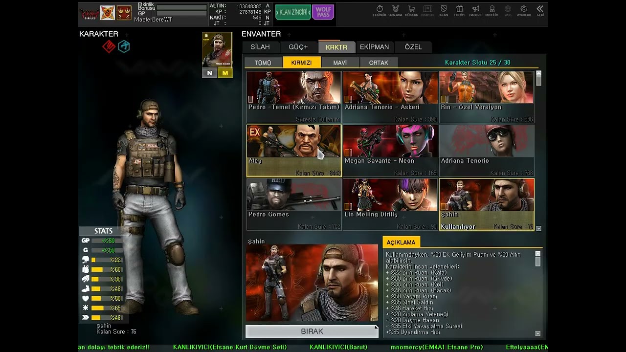The image size is (626, 352).
Task: Select the Pedro Gomes character card
Action: click(x=294, y=204)
